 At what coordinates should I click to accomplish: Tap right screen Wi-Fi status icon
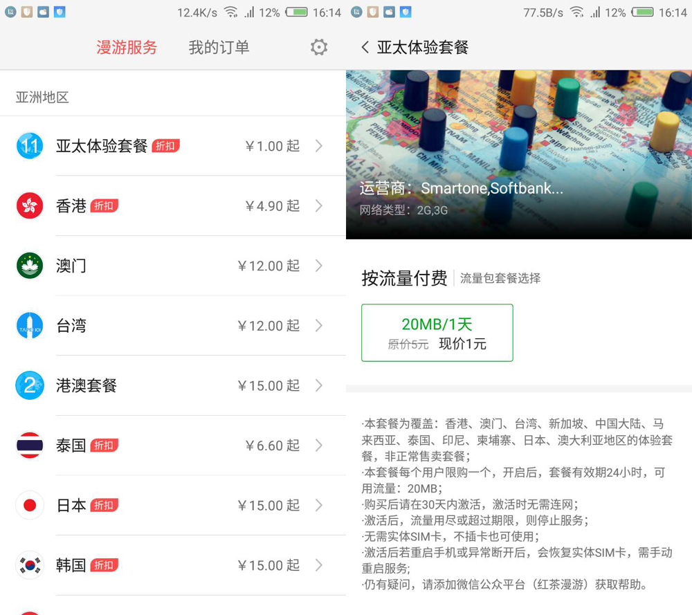(x=577, y=12)
